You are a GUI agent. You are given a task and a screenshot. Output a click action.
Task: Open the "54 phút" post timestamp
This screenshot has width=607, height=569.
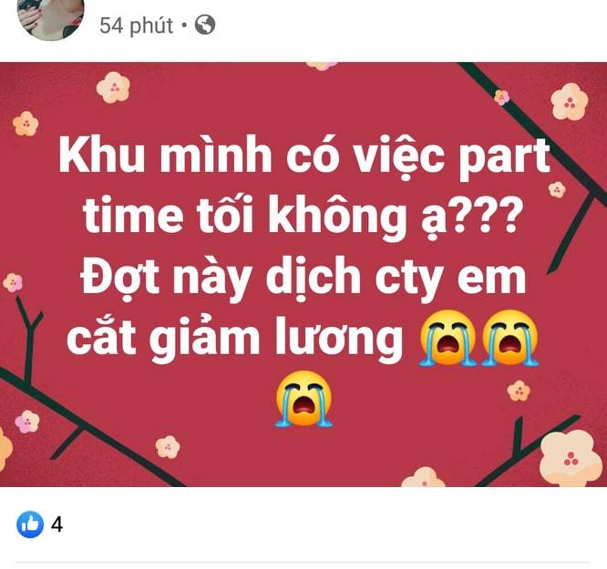137,25
